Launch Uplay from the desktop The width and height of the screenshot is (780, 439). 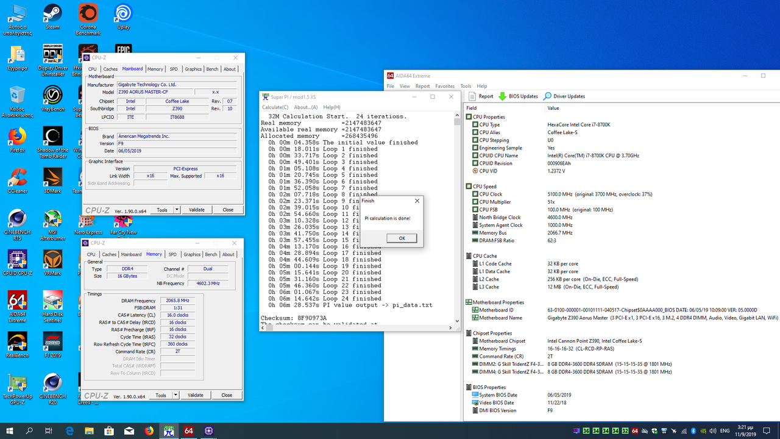coord(123,16)
